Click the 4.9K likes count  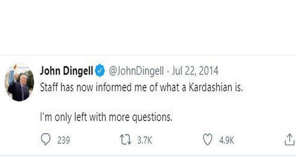(226, 140)
